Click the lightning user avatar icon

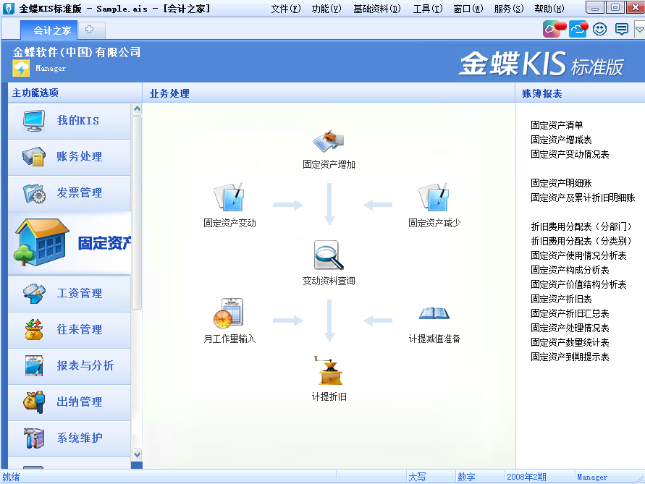point(21,68)
